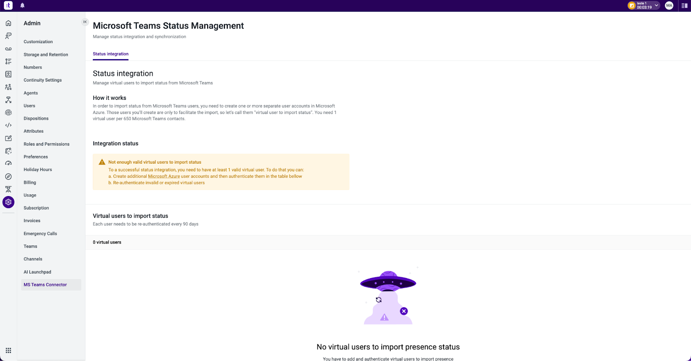The height and width of the screenshot is (361, 691).
Task: Open the MA user avatar
Action: point(669,6)
